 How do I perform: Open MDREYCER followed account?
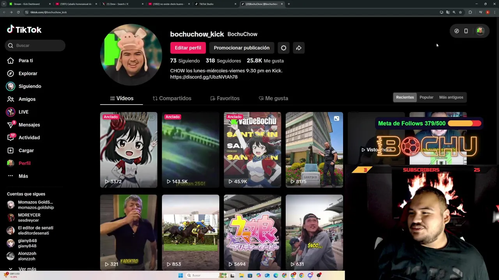[24, 218]
